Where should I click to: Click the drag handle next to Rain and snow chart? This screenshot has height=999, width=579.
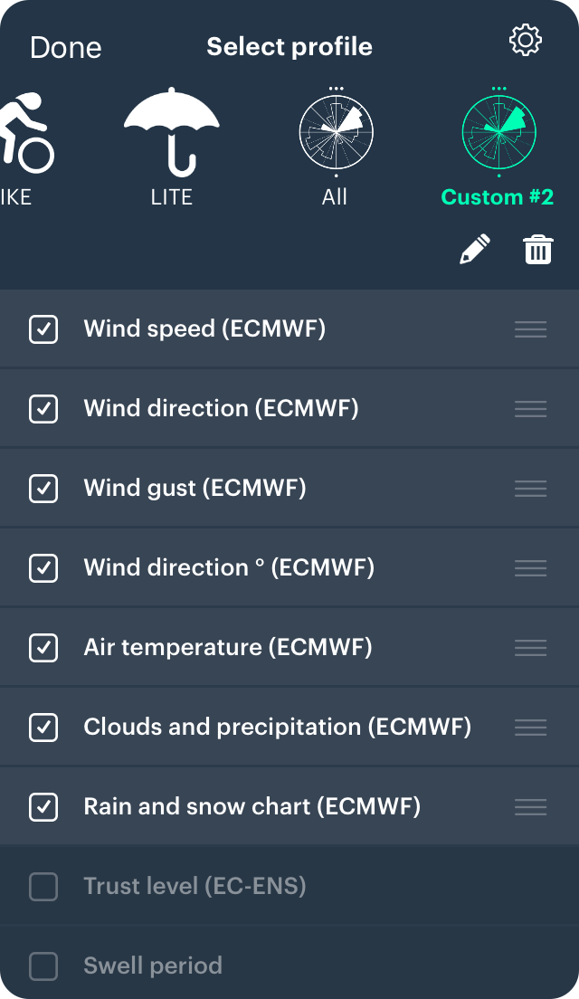tap(530, 806)
